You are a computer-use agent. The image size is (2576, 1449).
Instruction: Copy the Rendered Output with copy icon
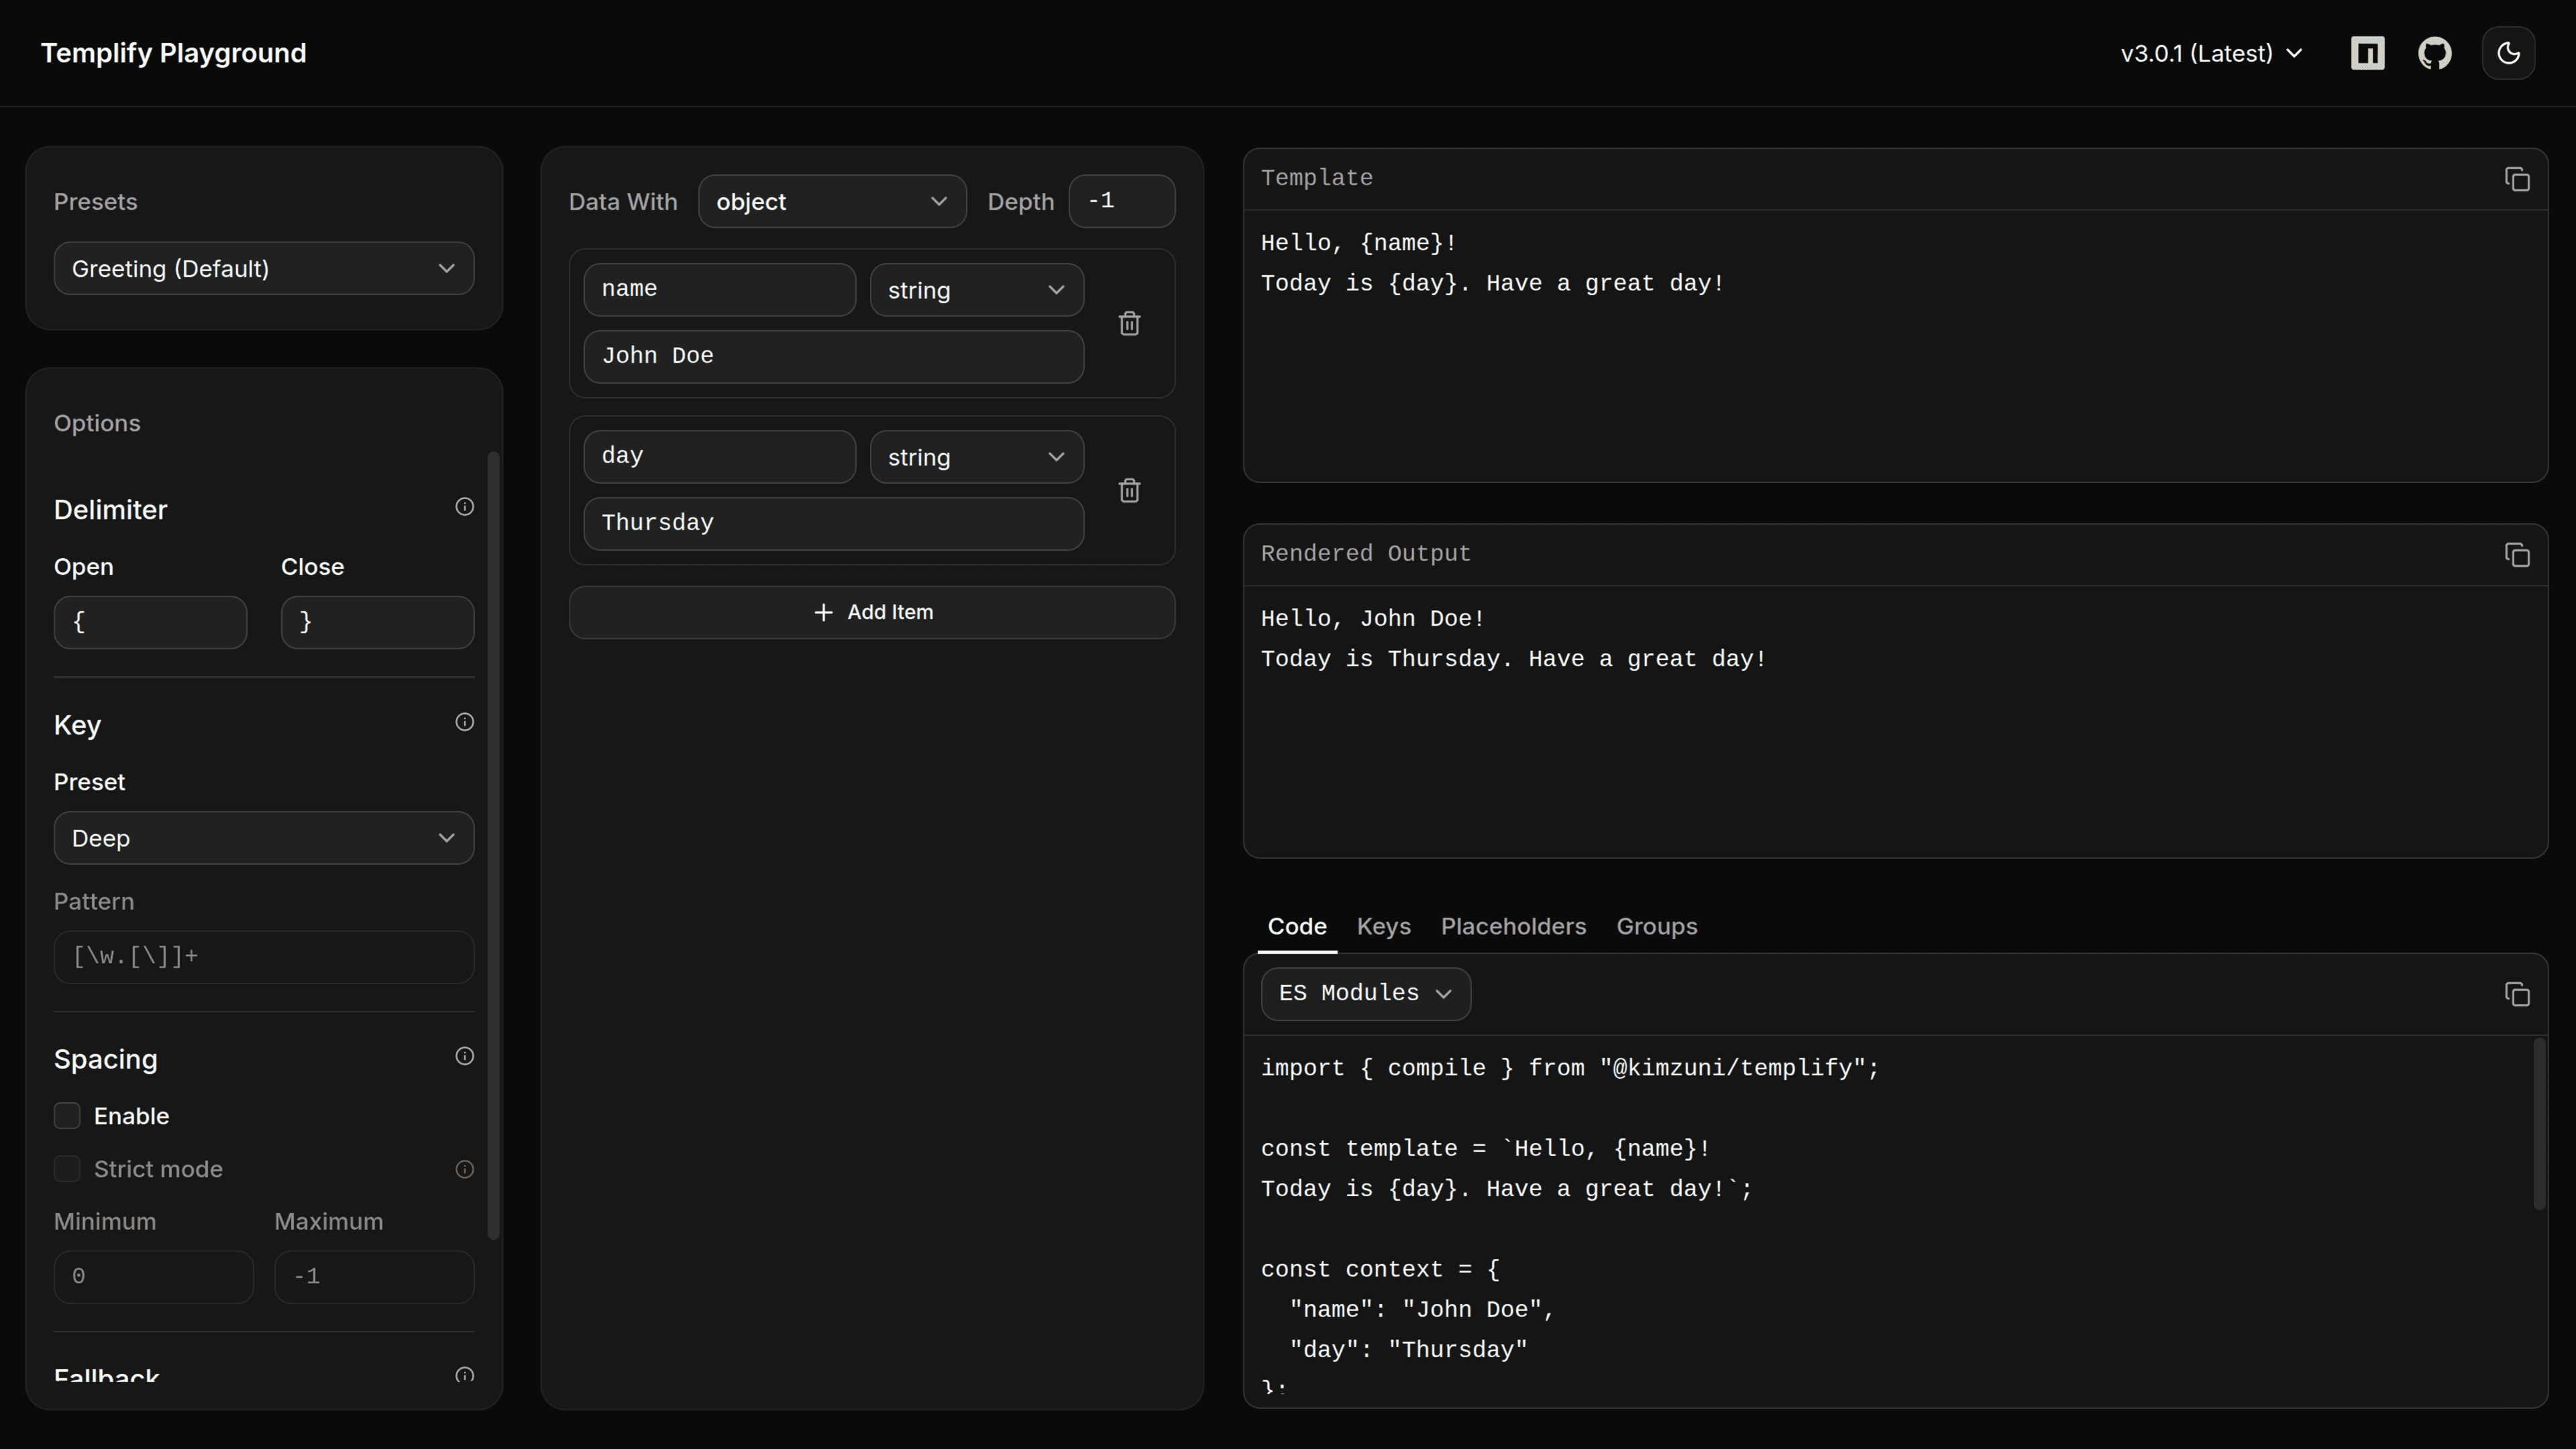point(2516,555)
